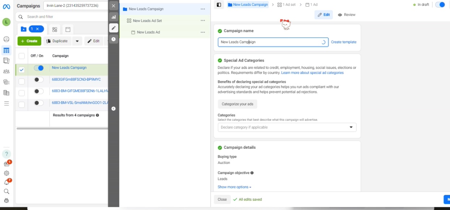Go to '1 Ad' breadcrumb
The width and height of the screenshot is (450, 210).
[311, 5]
